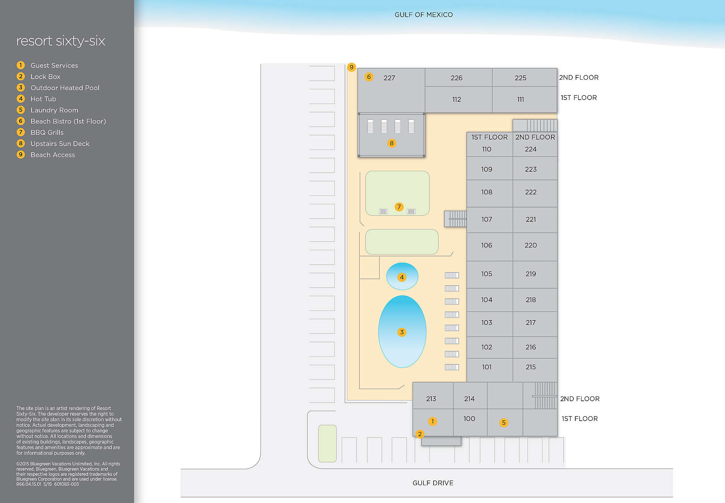Viewport: 725px width, 503px height.
Task: Click the resort sixty-six title
Action: (x=61, y=41)
